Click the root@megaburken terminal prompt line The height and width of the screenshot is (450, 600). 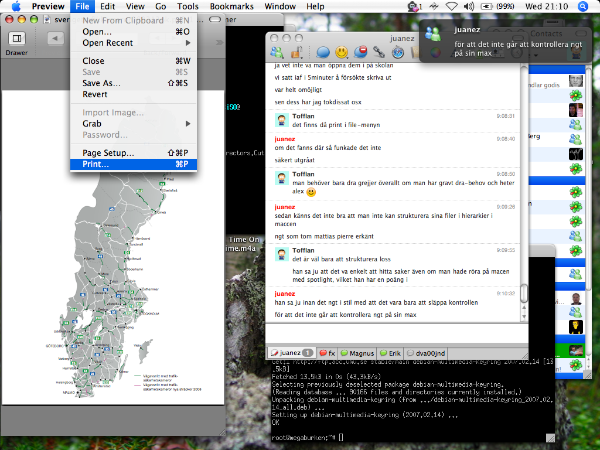click(308, 437)
